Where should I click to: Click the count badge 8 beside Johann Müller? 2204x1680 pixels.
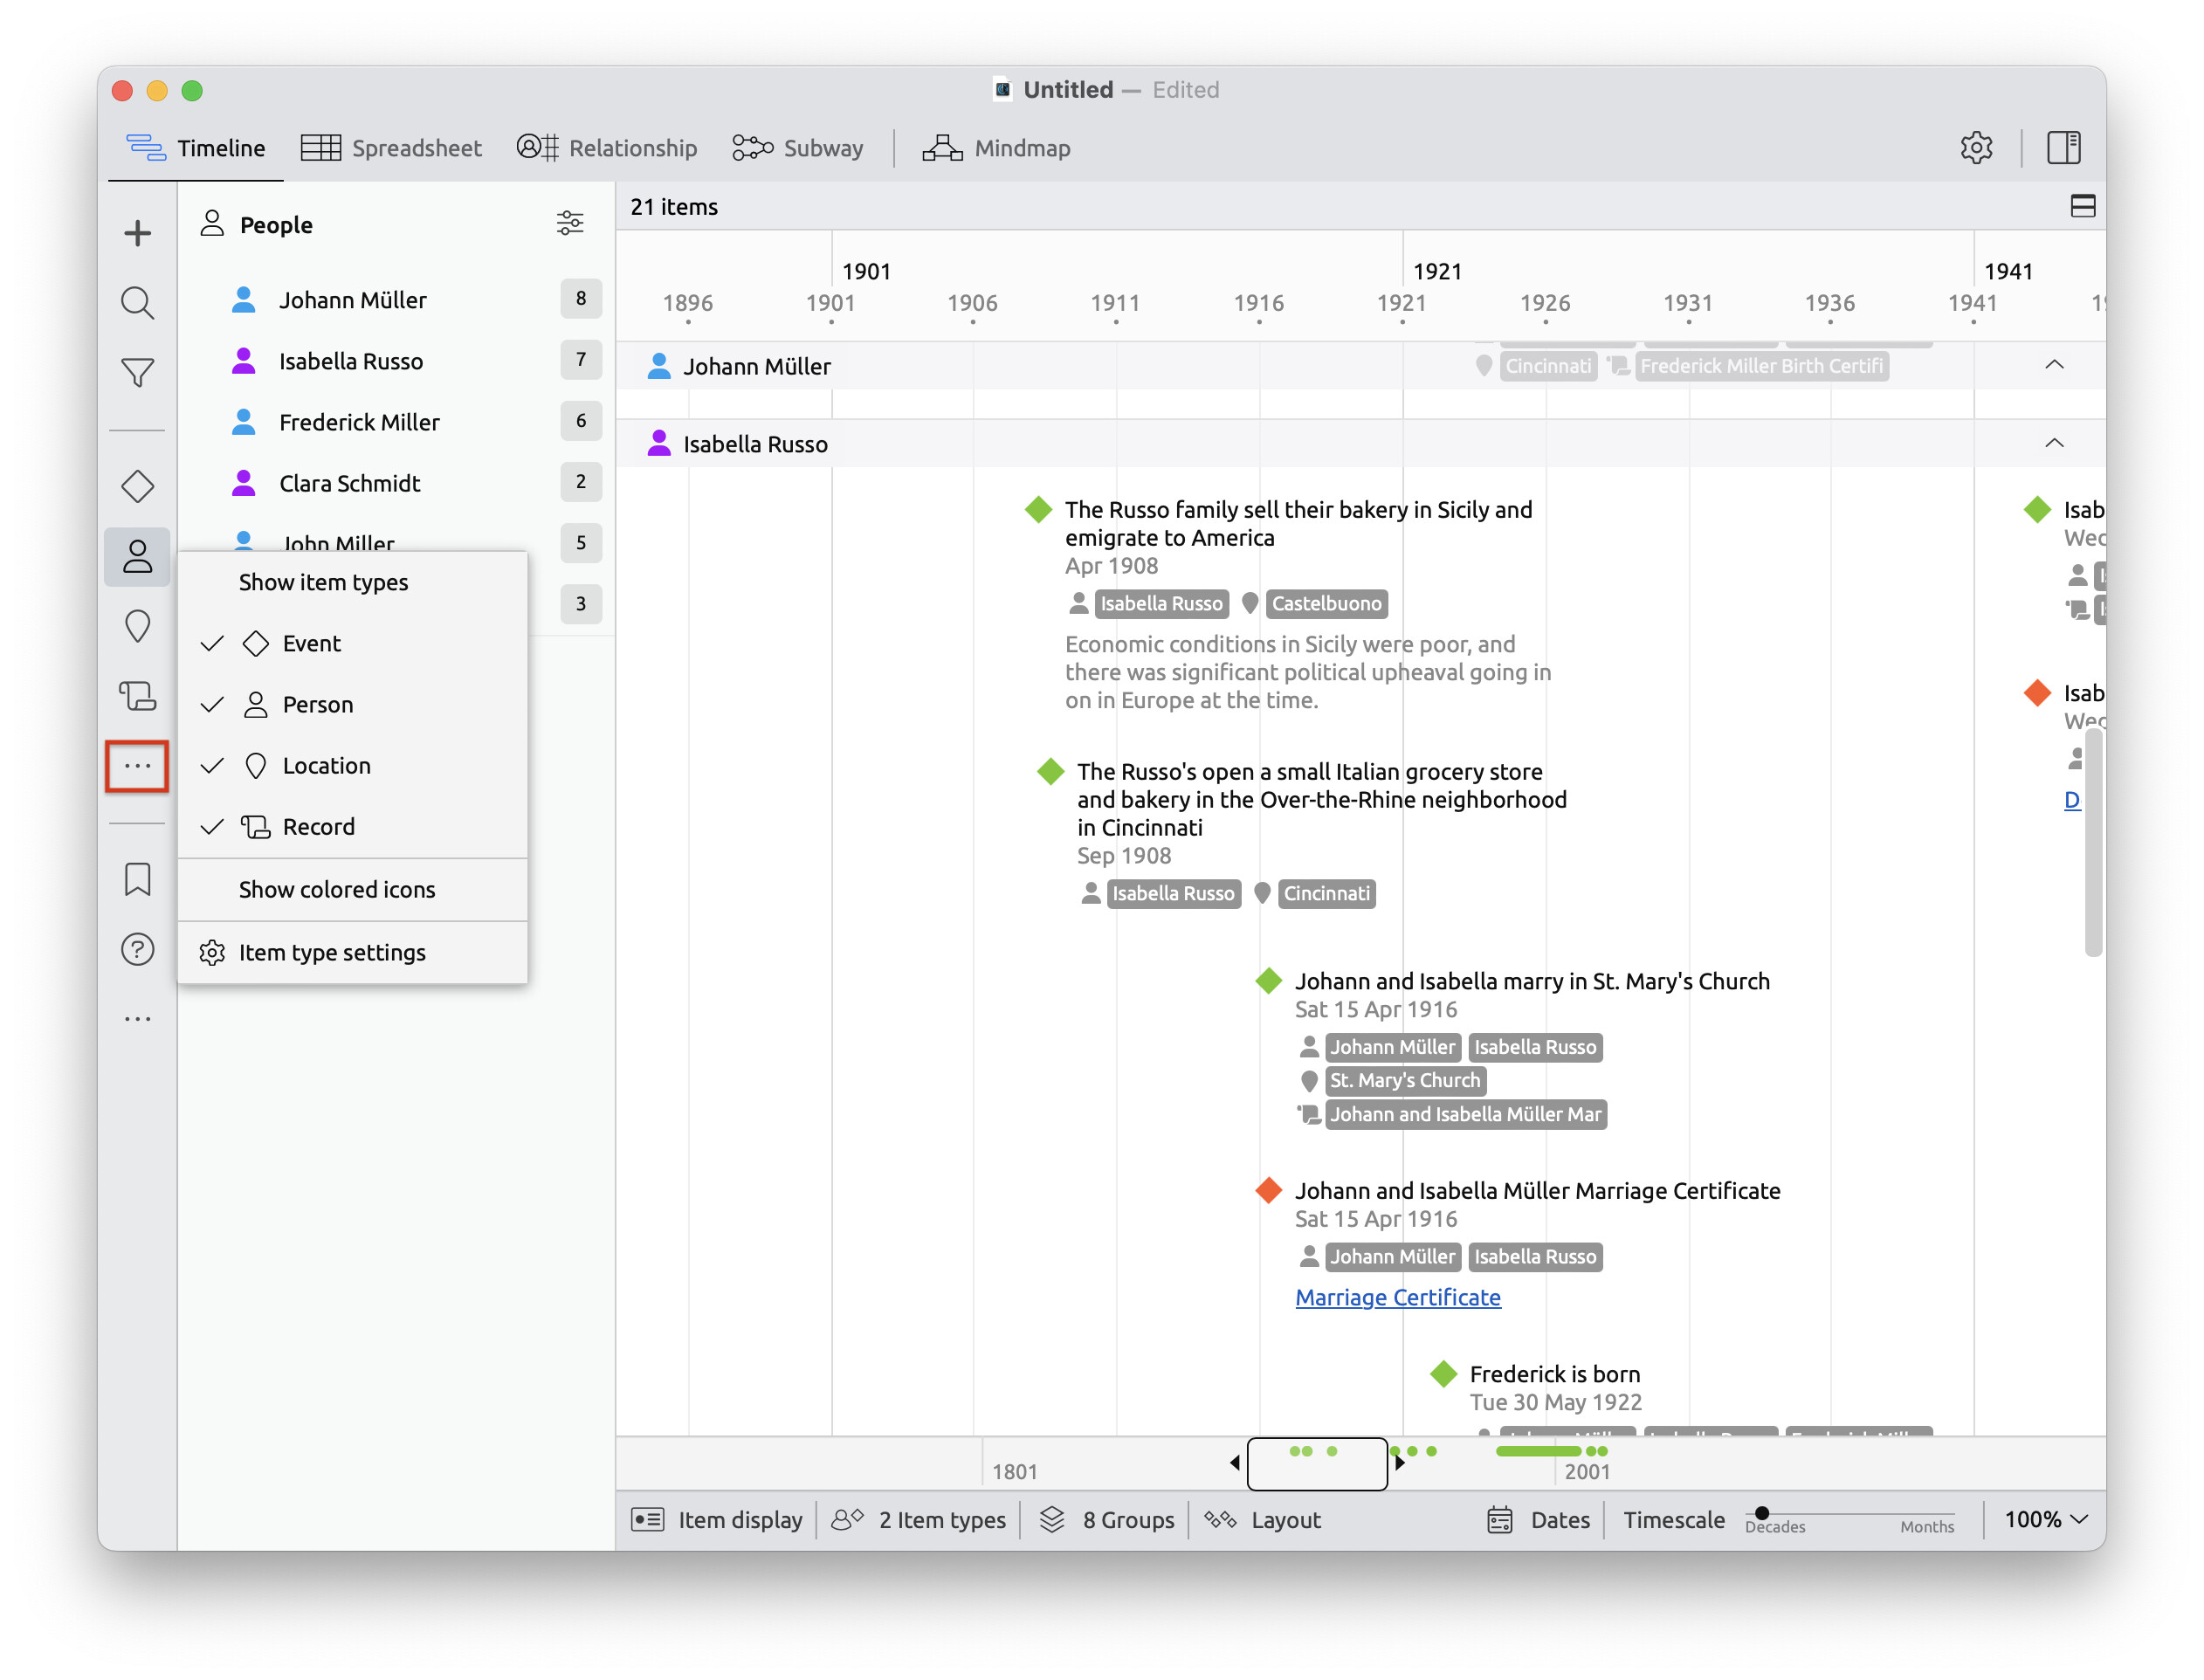pyautogui.click(x=580, y=298)
